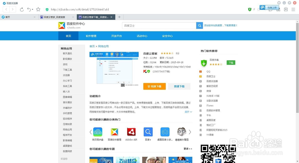Open 聊天通讯 category in sidebar
Viewport: 299px width, 163px height.
click(67, 54)
